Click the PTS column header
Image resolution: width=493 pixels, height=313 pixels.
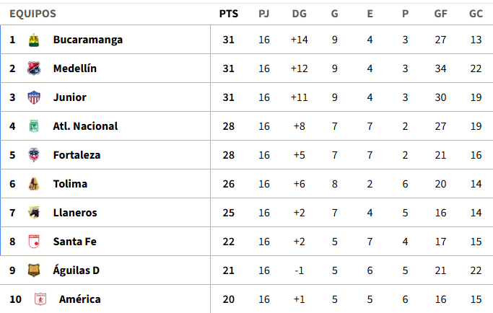pyautogui.click(x=228, y=14)
